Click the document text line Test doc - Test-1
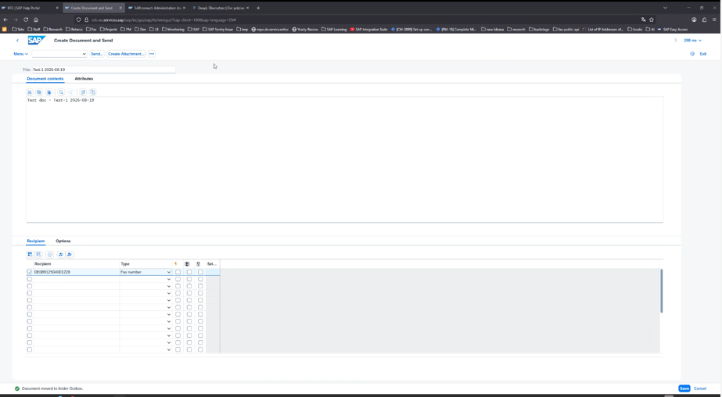This screenshot has height=397, width=722. point(60,100)
